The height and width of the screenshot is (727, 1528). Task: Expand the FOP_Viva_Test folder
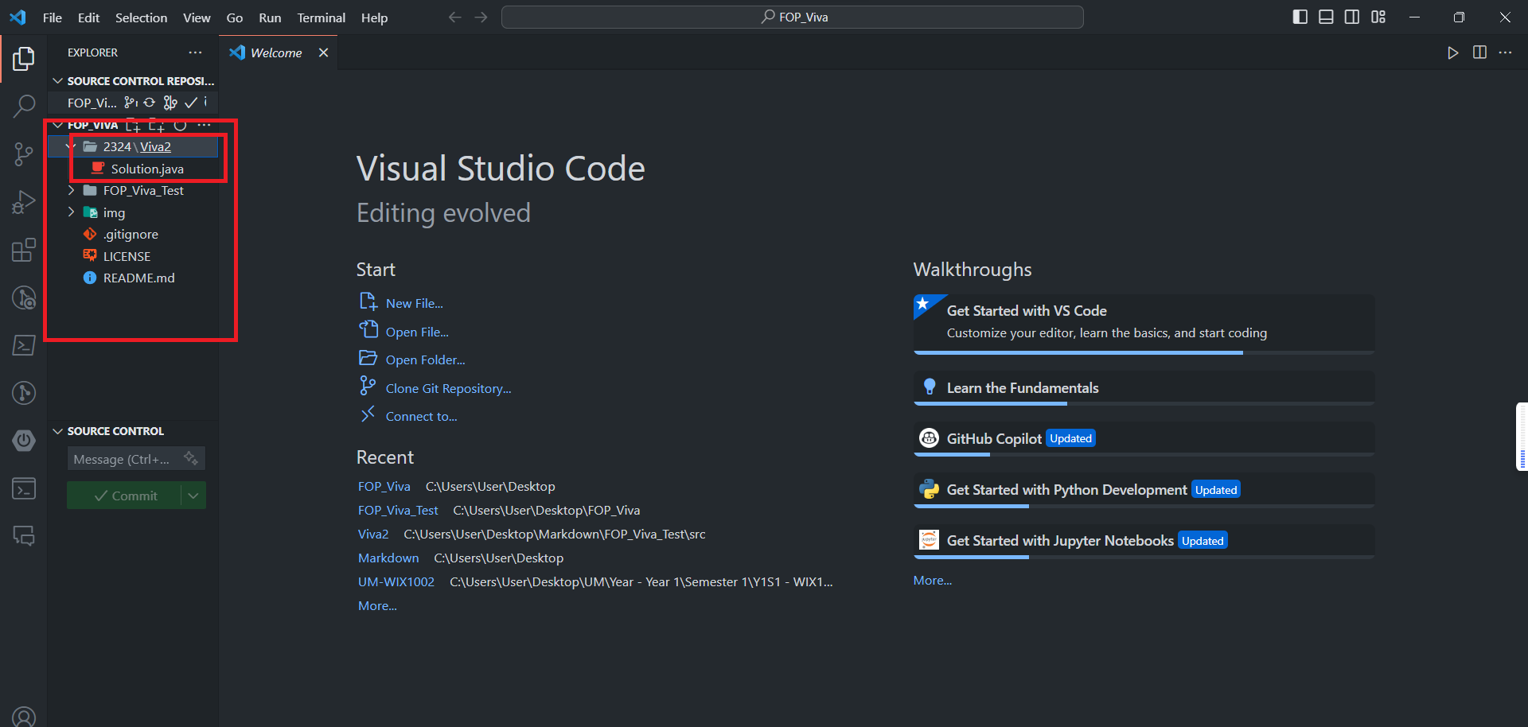[71, 190]
